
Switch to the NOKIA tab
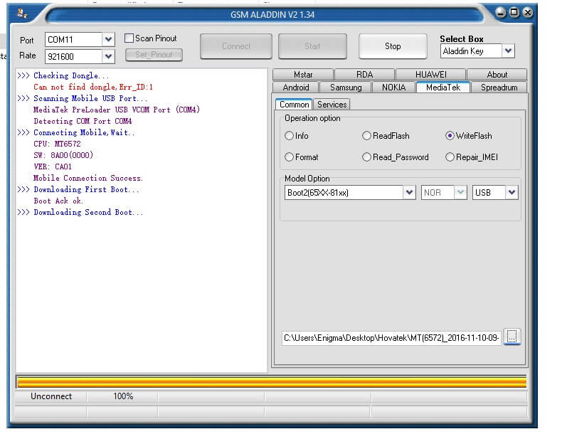pyautogui.click(x=394, y=88)
